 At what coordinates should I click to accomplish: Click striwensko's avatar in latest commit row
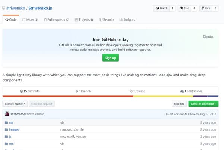click(x=6, y=114)
